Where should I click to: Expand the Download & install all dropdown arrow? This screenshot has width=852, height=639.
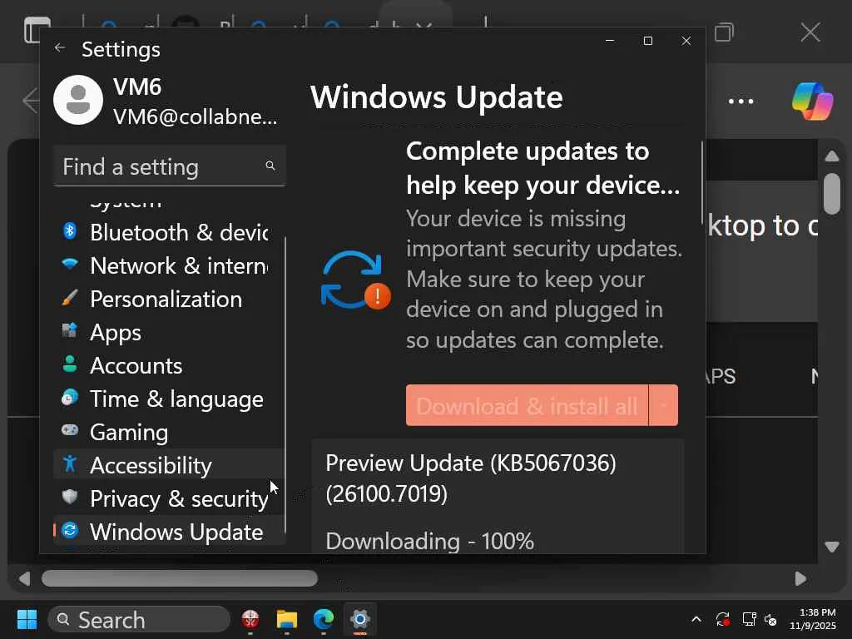pyautogui.click(x=663, y=406)
